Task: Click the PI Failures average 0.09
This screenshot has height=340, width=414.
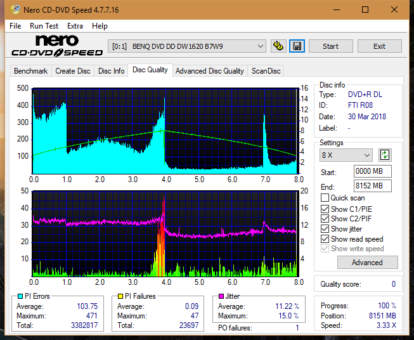Action: click(x=191, y=306)
